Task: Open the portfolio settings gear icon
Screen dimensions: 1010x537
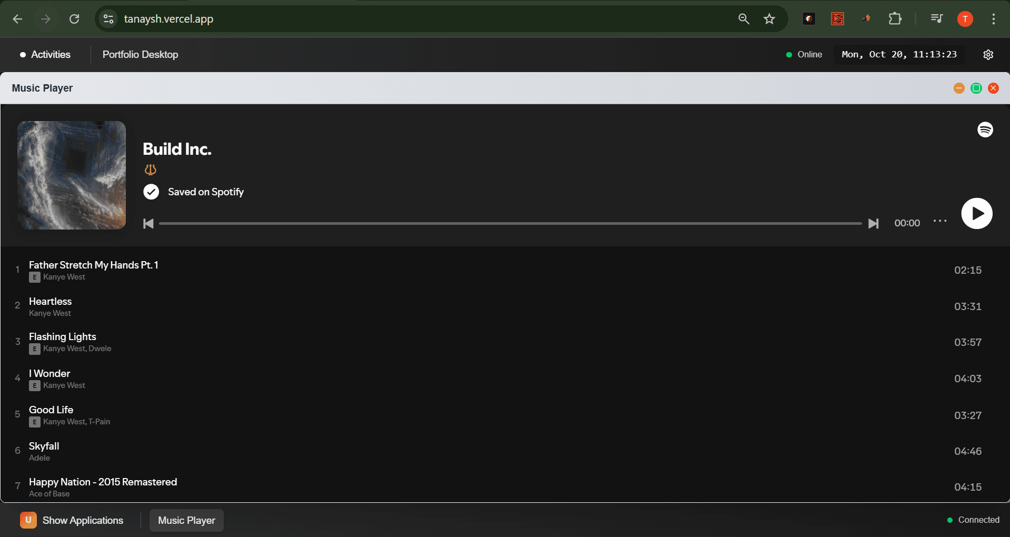Action: pos(988,55)
